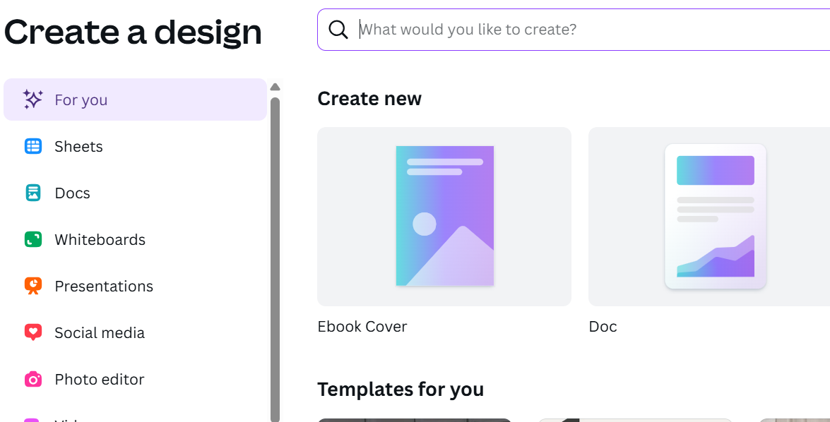Viewport: 830px width, 422px height.
Task: Click the Docs icon in sidebar
Action: (x=33, y=193)
